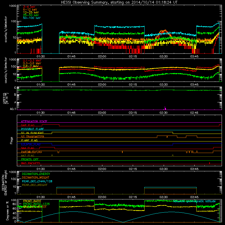Image resolution: width=225 pixels, height=225 pixels.
Task: Click the yellow 12-25 keV legend label
Action: click(x=31, y=12)
